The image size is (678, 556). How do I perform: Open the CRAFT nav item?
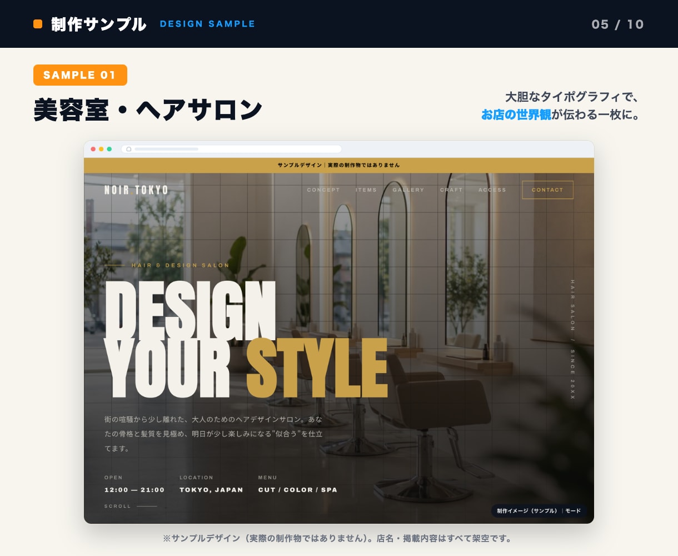coord(451,190)
